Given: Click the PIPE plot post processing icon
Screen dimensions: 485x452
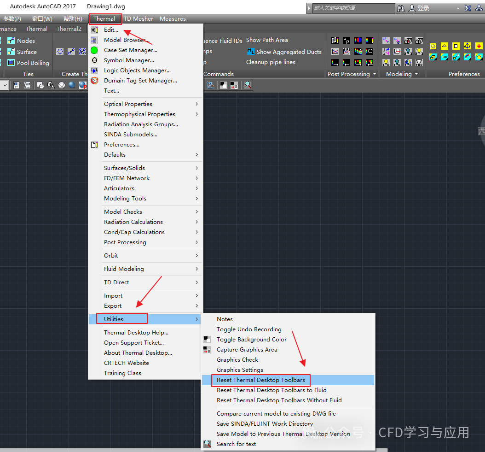Looking at the screenshot, I should (346, 52).
